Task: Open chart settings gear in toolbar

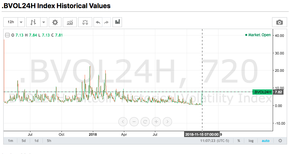Action: point(55,22)
